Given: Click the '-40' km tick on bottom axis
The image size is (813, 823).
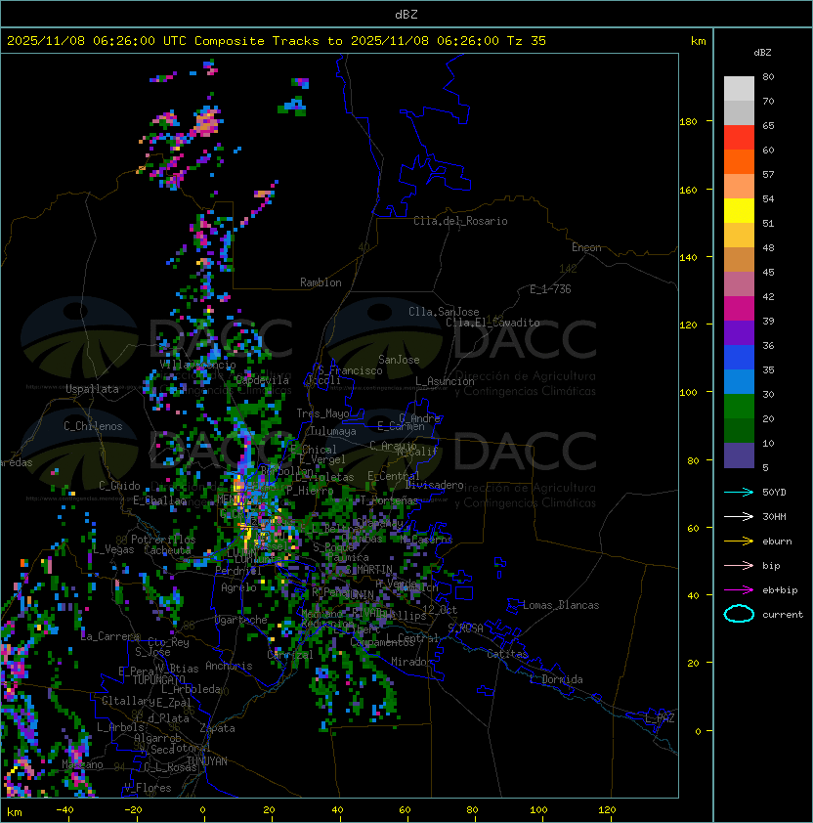Looking at the screenshot, I should tap(64, 810).
